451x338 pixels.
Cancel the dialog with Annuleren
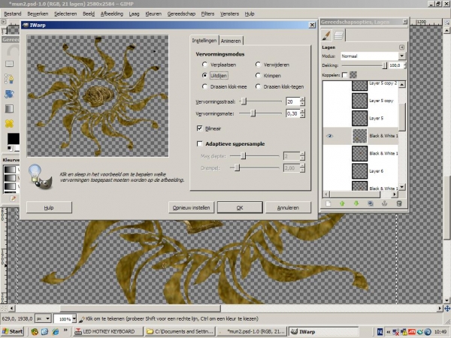pyautogui.click(x=288, y=207)
